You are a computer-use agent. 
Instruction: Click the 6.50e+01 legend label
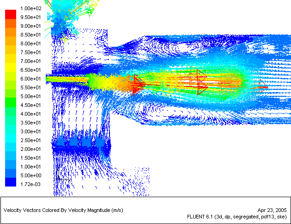point(30,70)
